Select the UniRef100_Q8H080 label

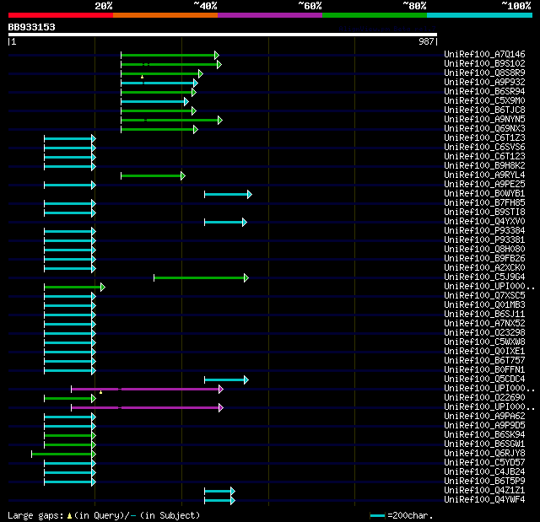(484, 249)
